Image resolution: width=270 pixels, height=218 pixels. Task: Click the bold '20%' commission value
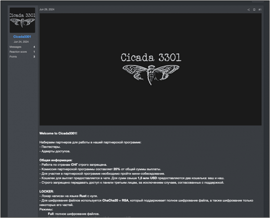[x=117, y=169]
